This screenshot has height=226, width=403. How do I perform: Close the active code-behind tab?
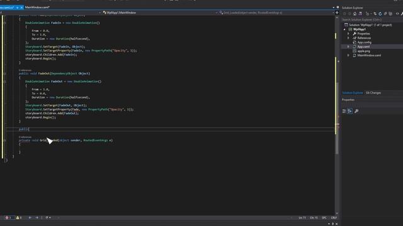(x=21, y=8)
